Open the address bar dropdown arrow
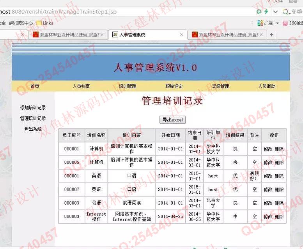The image size is (303, 249). 275,12
